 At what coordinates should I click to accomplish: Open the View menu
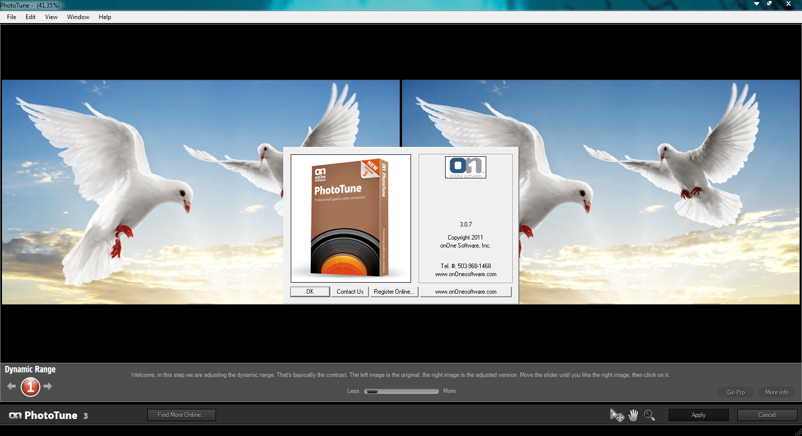pos(51,17)
